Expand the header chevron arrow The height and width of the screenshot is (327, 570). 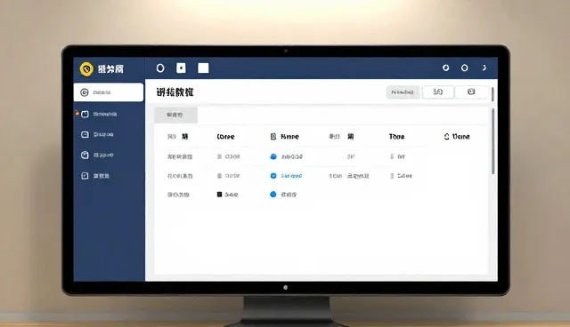484,68
